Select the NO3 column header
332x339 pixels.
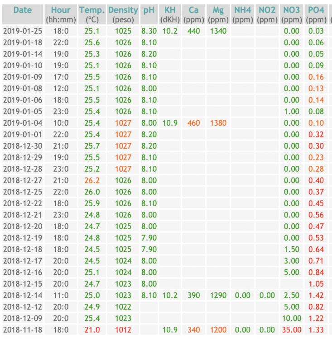pos(291,10)
